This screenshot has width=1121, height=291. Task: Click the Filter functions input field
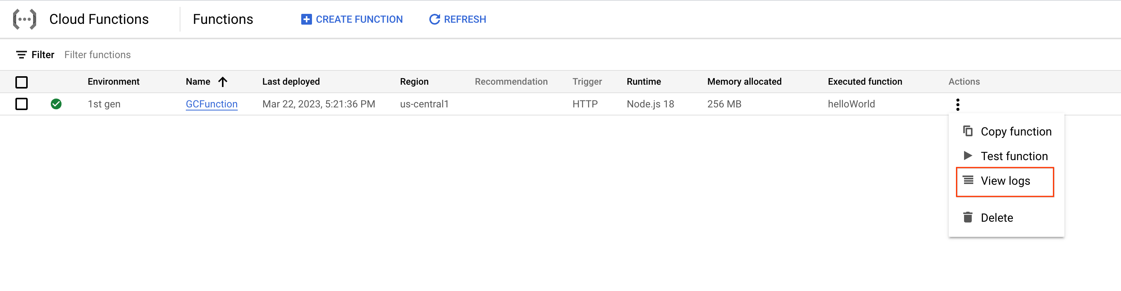coord(97,54)
